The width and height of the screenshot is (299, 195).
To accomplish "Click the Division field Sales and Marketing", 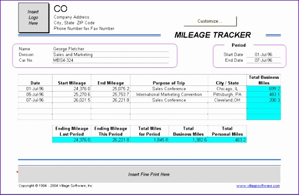I will click(x=110, y=55).
